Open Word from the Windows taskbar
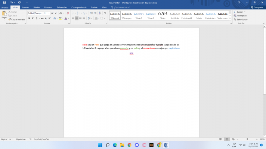 pos(166,145)
